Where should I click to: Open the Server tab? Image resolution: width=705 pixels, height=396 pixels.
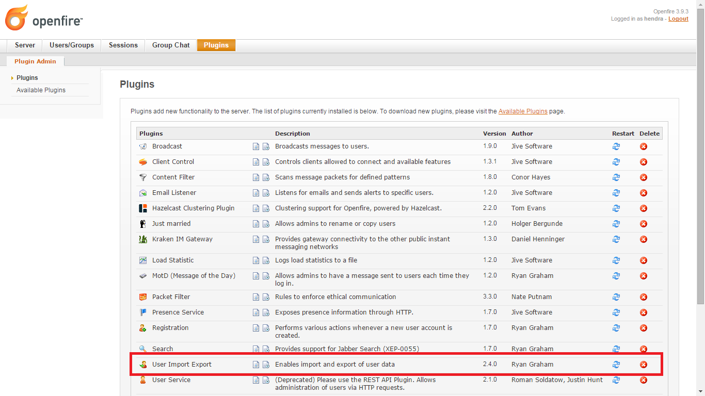(25, 45)
